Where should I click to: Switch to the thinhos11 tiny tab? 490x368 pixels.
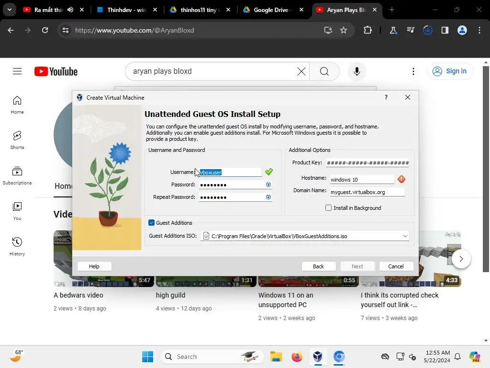point(200,10)
